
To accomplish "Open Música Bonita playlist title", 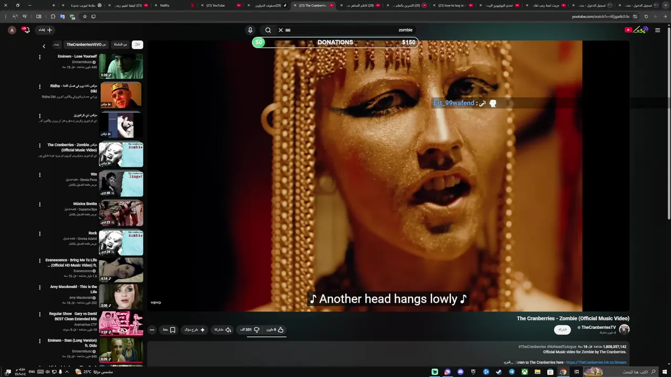I will 85,204.
